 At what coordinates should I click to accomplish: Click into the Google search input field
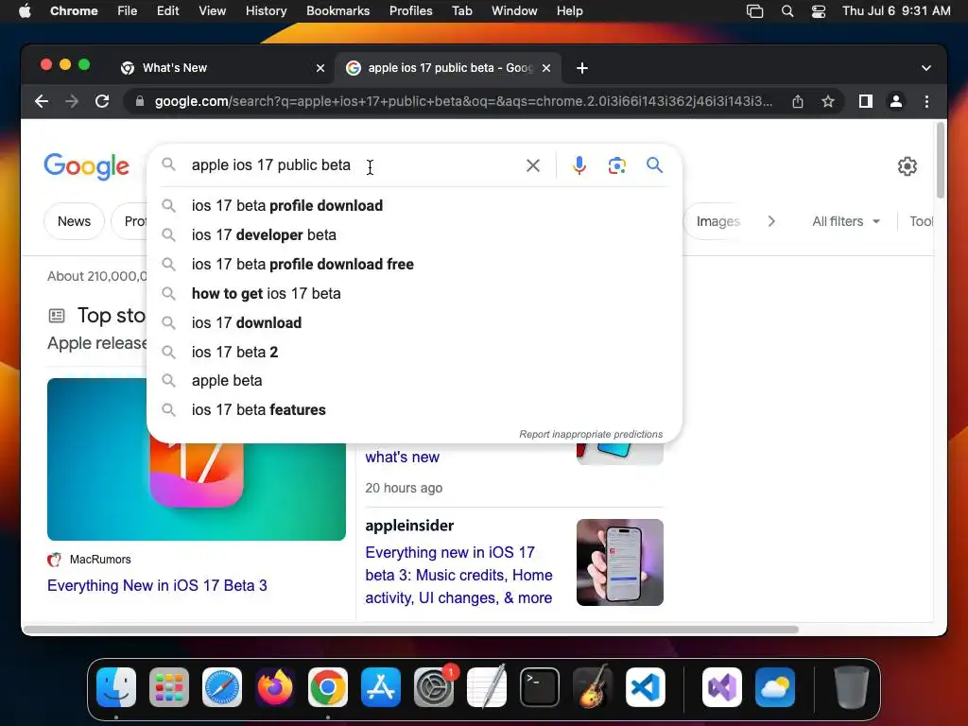[x=355, y=164]
